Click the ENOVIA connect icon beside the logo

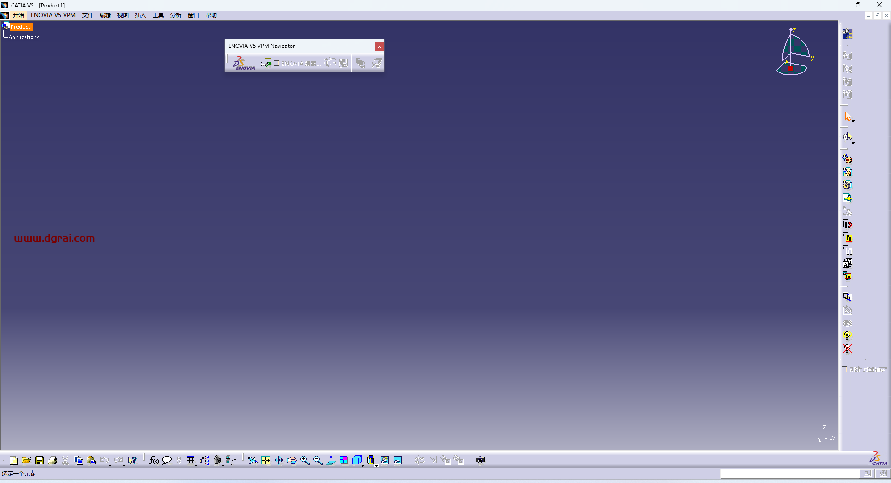click(266, 63)
